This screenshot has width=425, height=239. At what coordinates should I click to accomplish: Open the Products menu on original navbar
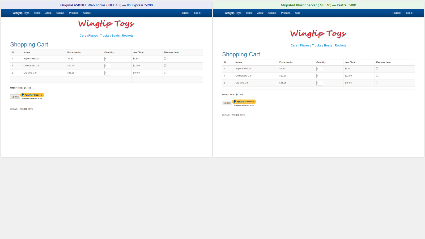(74, 13)
